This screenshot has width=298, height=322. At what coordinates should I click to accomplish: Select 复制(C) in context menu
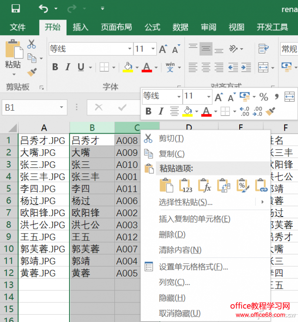172,154
